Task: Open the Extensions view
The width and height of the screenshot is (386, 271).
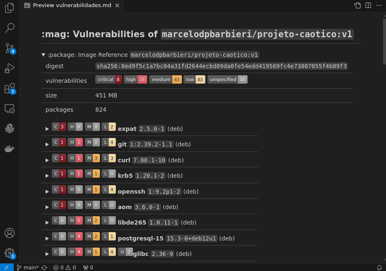Action: 9,88
